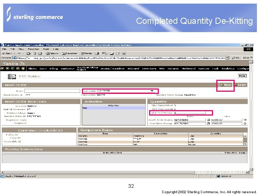Image resolution: width=260 pixels, height=195 pixels.
Task: Open the Alerts menu in Yantra
Action: click(32, 69)
